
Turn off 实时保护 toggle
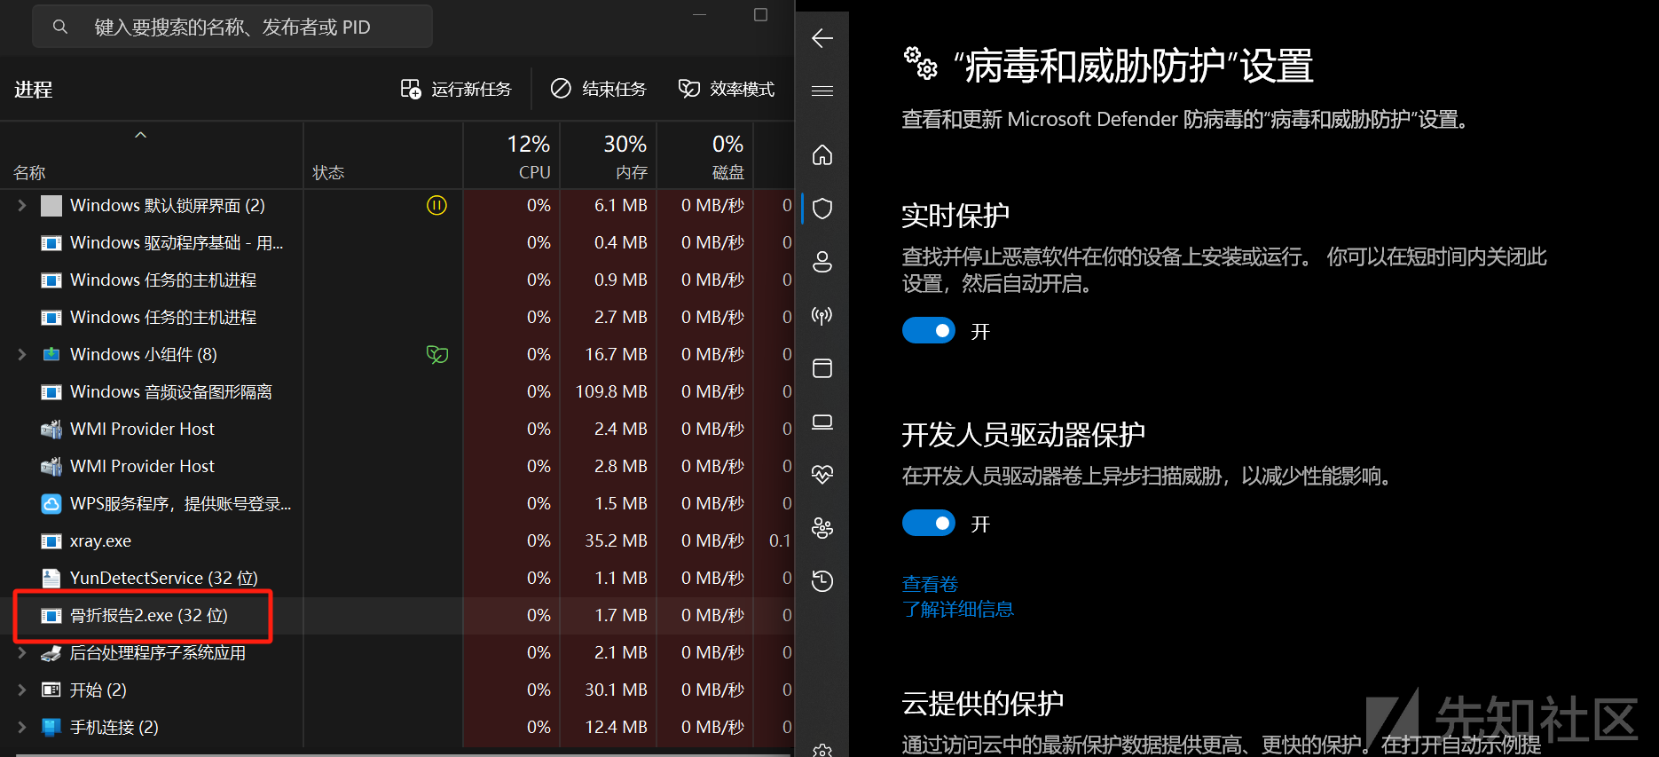pyautogui.click(x=929, y=330)
